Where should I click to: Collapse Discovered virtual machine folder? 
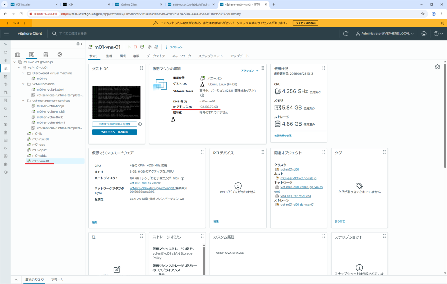point(23,73)
